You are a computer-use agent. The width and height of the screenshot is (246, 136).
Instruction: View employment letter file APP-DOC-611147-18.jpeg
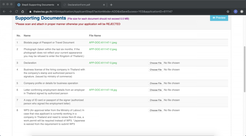103,90
